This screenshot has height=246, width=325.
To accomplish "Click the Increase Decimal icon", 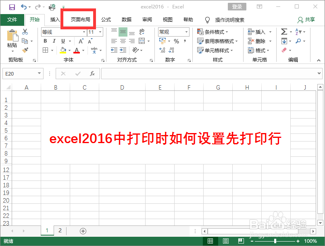I will click(x=162, y=50).
